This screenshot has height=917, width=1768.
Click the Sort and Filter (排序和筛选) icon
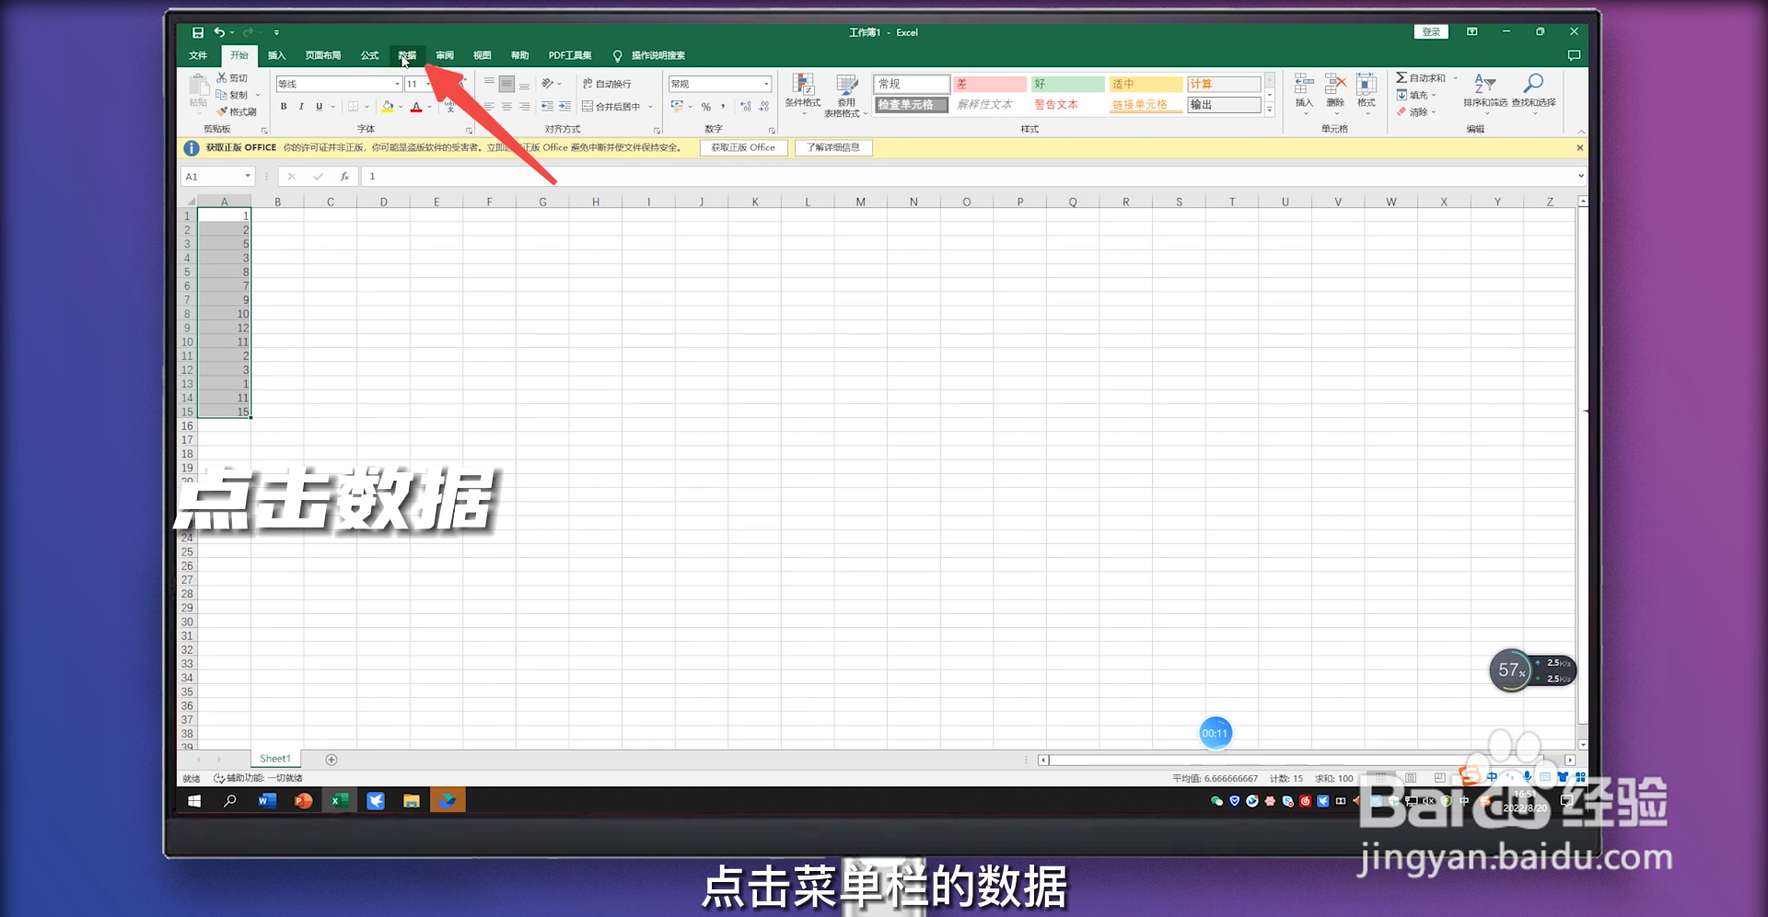[x=1485, y=92]
